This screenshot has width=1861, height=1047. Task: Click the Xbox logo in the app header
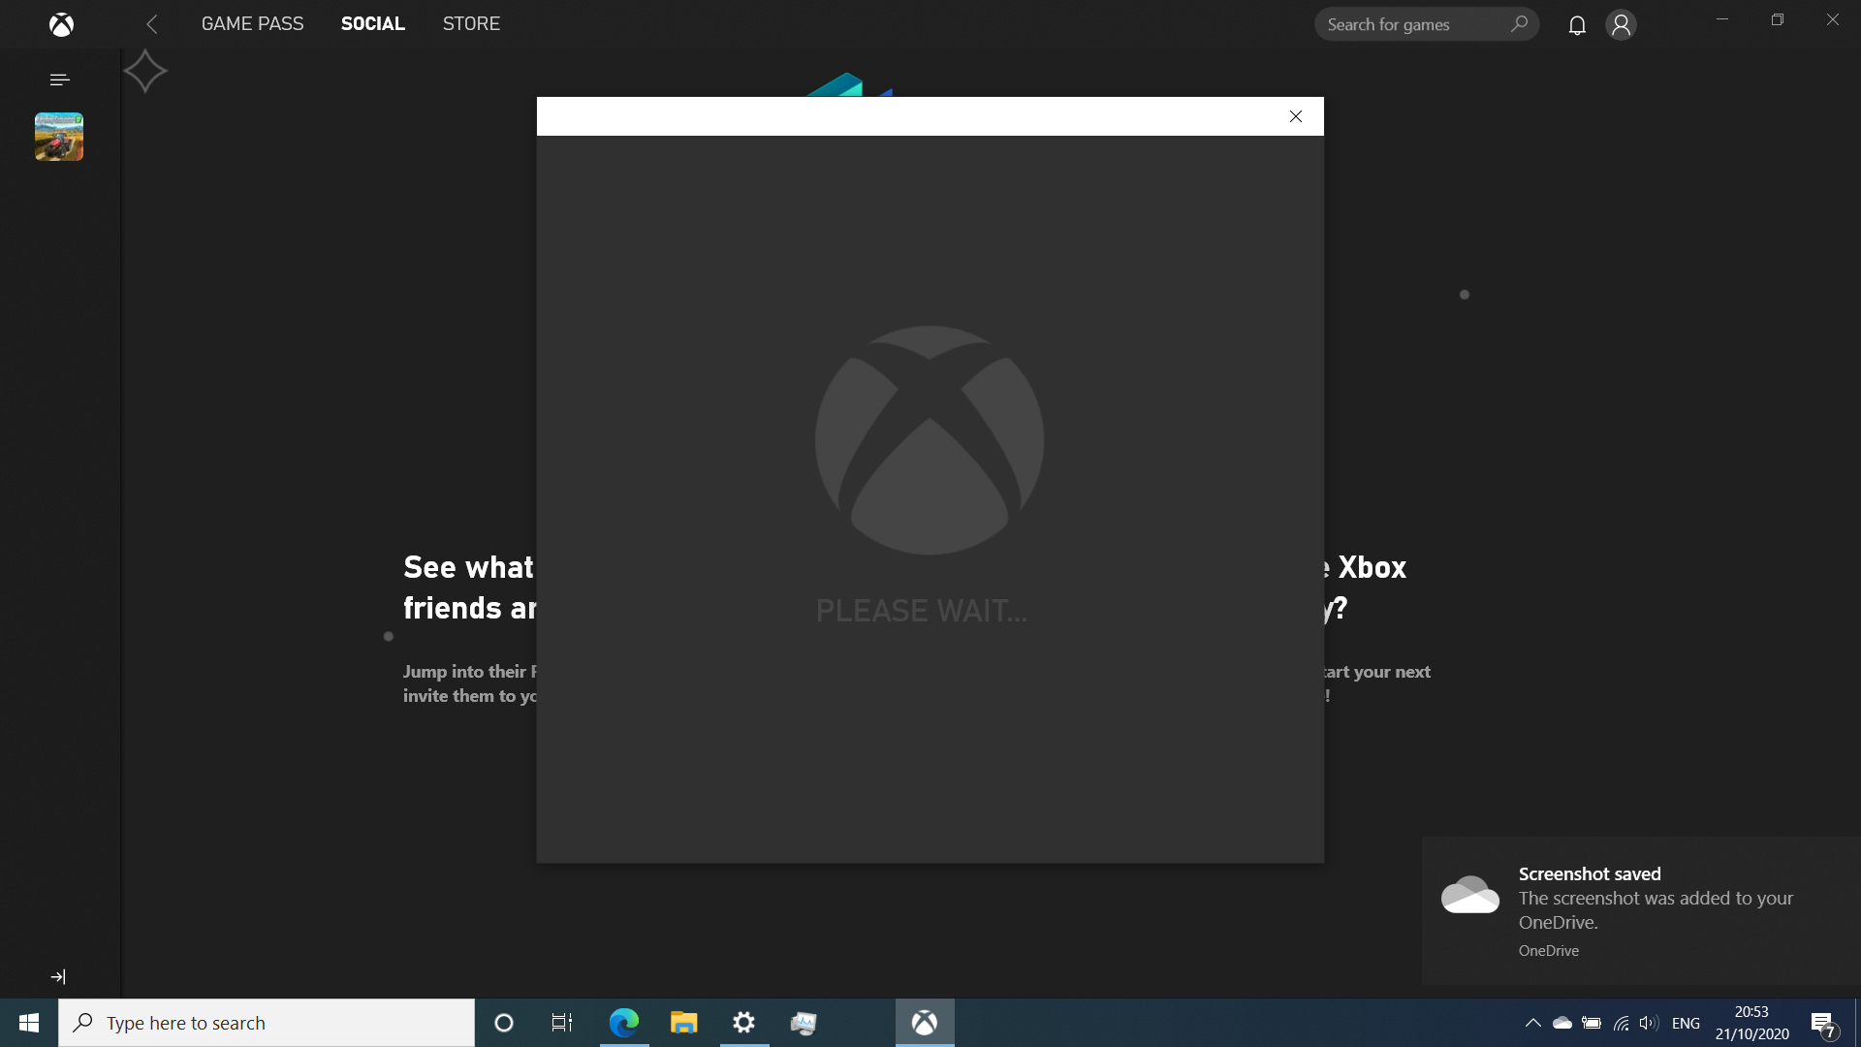click(x=61, y=24)
